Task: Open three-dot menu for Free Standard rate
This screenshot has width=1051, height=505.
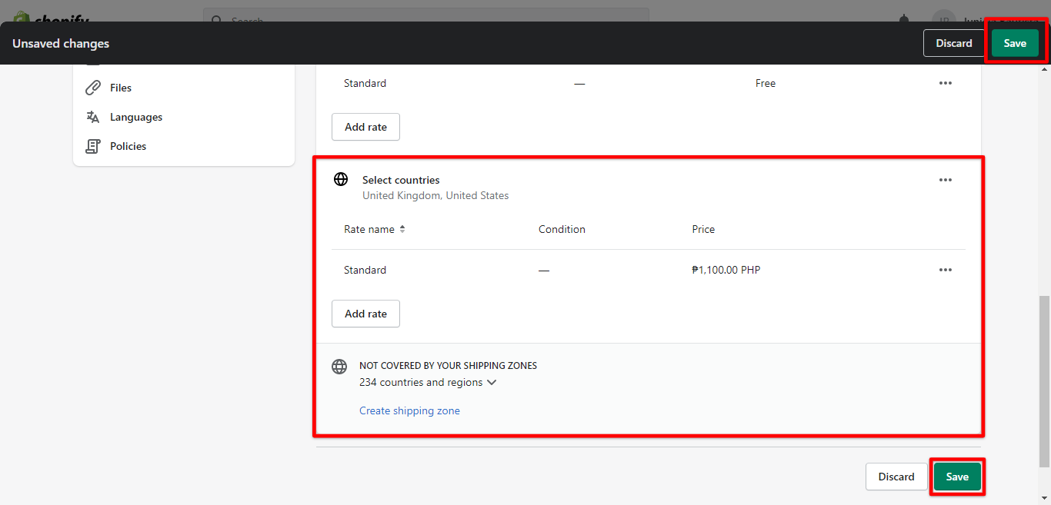Action: (x=945, y=83)
